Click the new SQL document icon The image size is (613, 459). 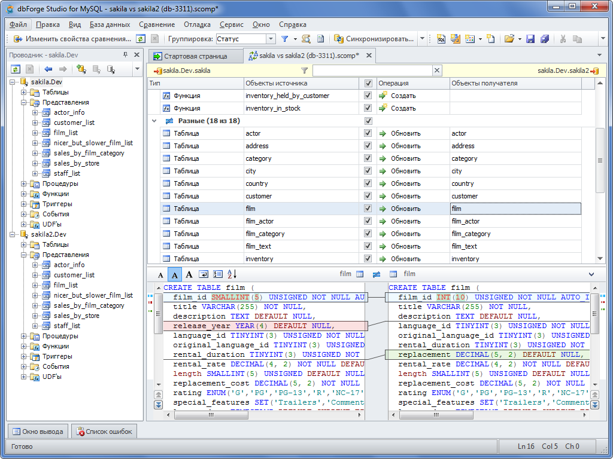(x=441, y=39)
